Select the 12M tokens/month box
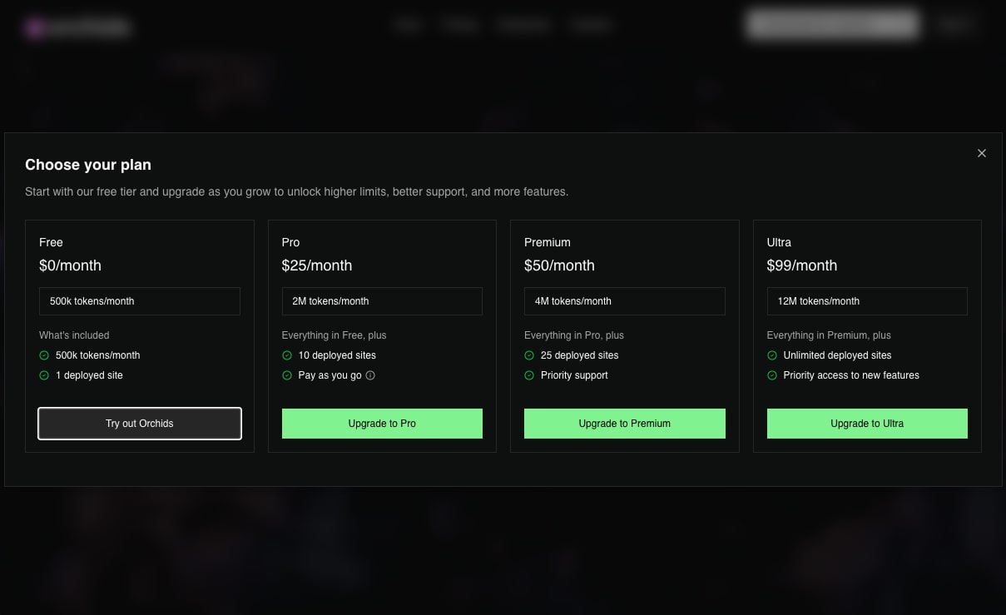 click(x=867, y=301)
